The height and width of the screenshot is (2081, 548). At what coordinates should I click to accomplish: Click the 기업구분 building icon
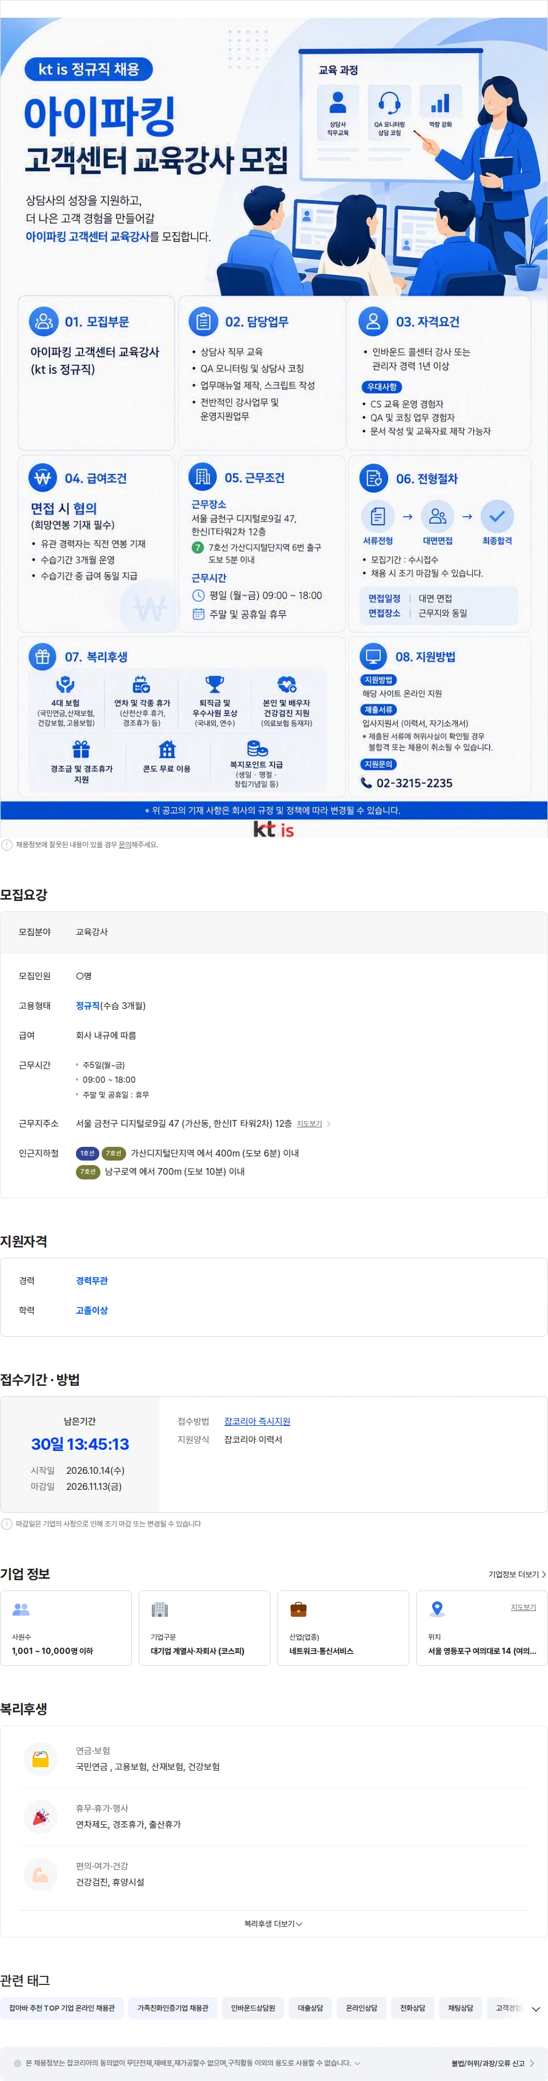click(160, 1609)
